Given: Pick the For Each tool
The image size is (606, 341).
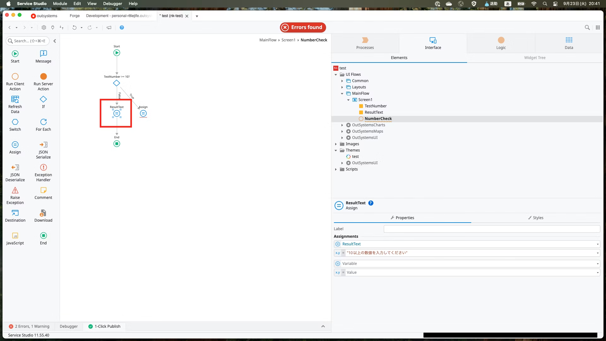Looking at the screenshot, I should point(43,122).
